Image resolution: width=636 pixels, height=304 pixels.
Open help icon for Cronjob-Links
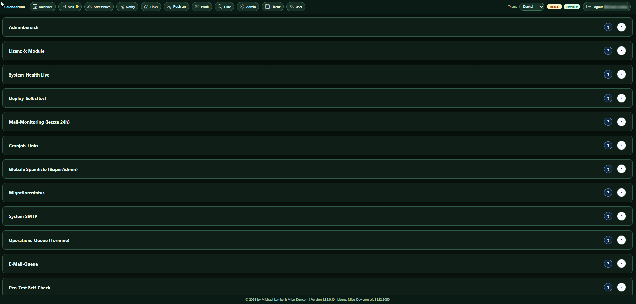[608, 145]
